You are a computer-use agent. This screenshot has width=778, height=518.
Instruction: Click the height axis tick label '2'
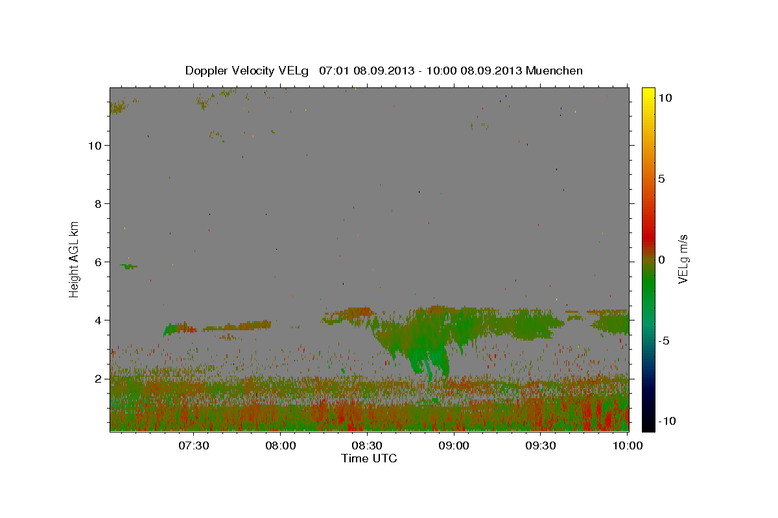click(99, 378)
